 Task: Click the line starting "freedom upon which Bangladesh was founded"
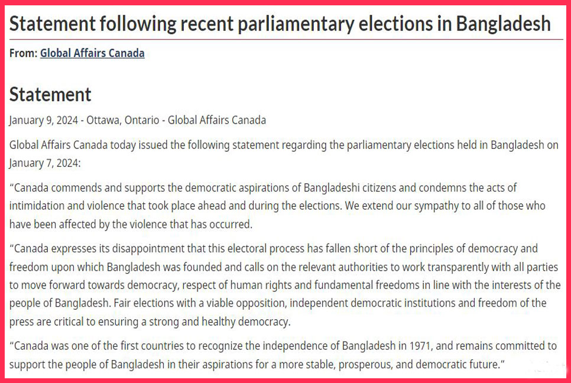click(283, 267)
